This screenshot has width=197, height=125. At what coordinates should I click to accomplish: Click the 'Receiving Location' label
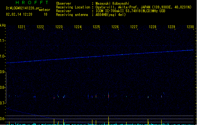(x=73, y=7)
